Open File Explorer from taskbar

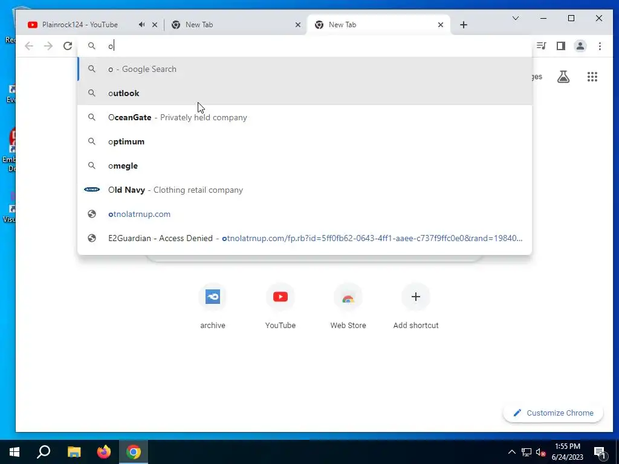[74, 452]
